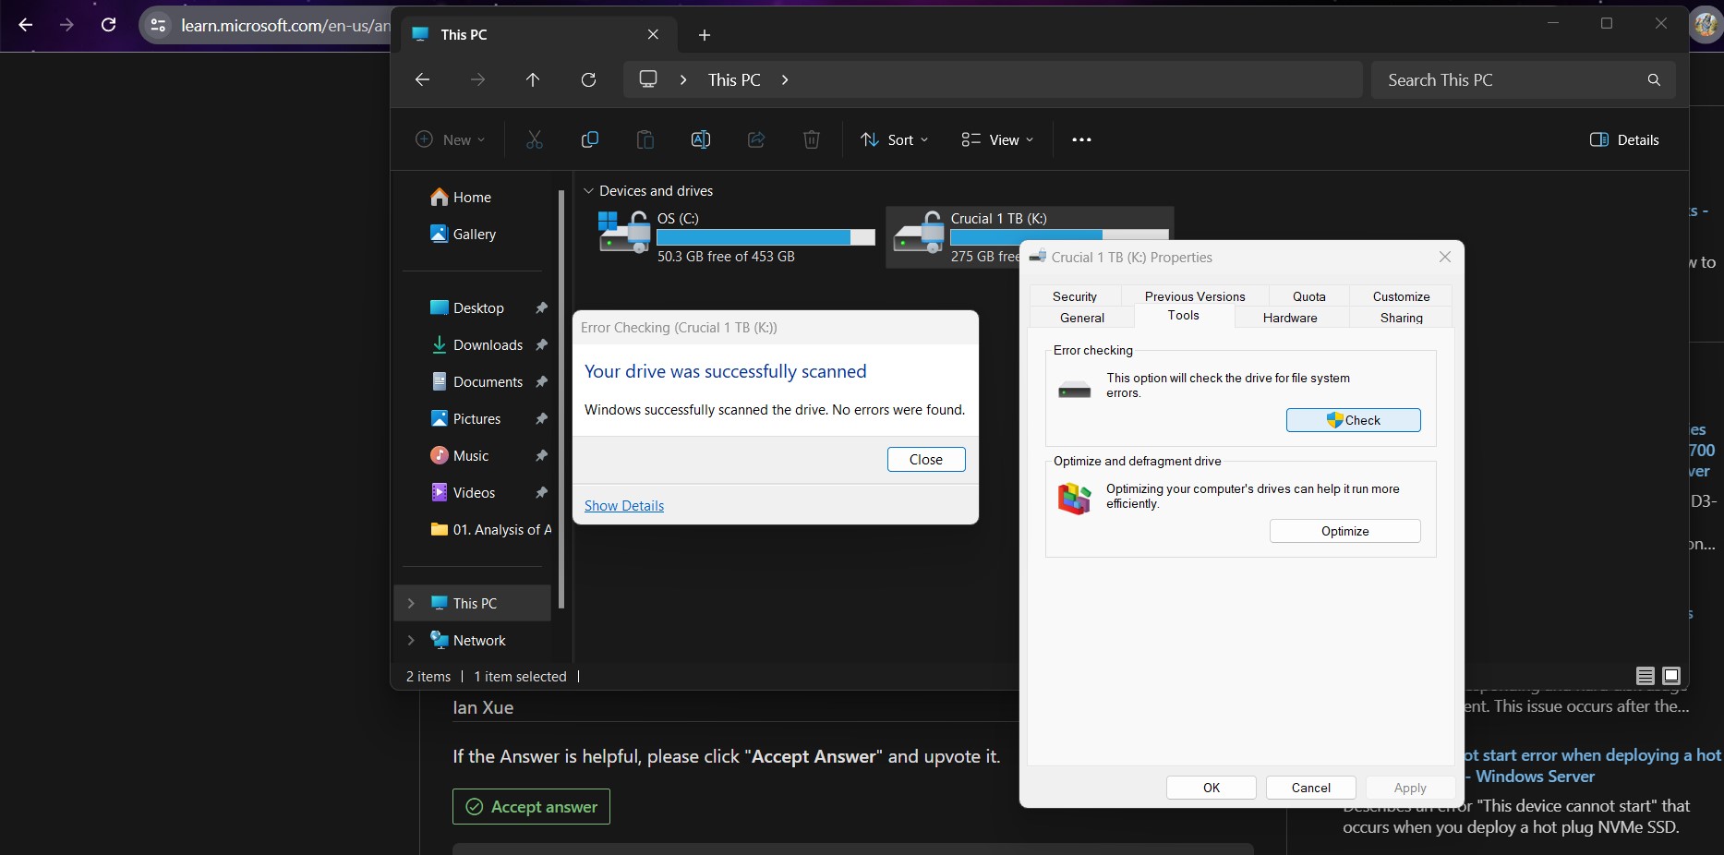Switch to the Sharing tab
This screenshot has height=855, width=1724.
(1401, 318)
